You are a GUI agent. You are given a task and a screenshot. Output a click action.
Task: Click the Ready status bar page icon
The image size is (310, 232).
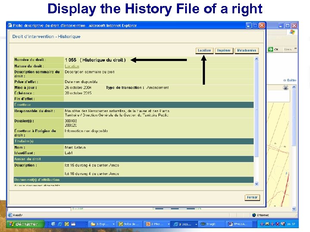click(10, 215)
